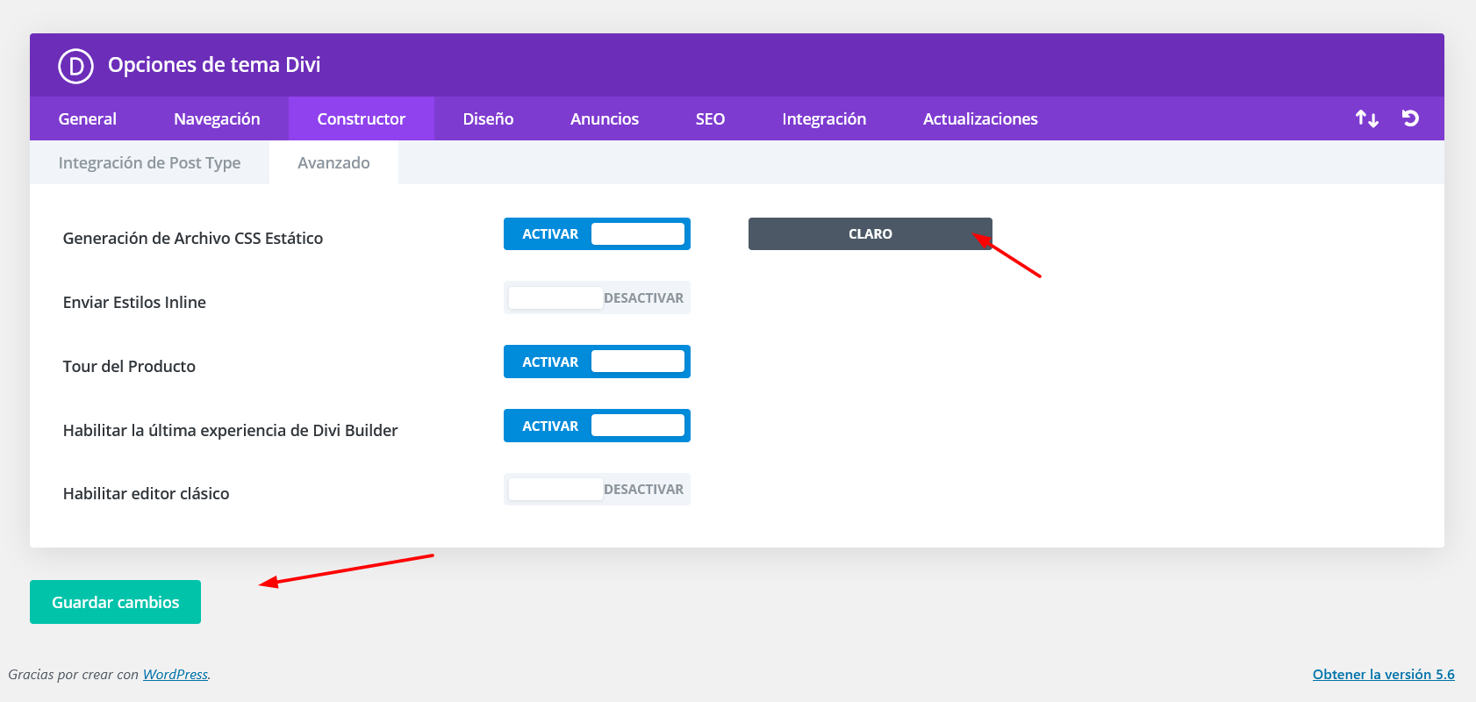Toggle Habilitar editor clásico switch

597,490
